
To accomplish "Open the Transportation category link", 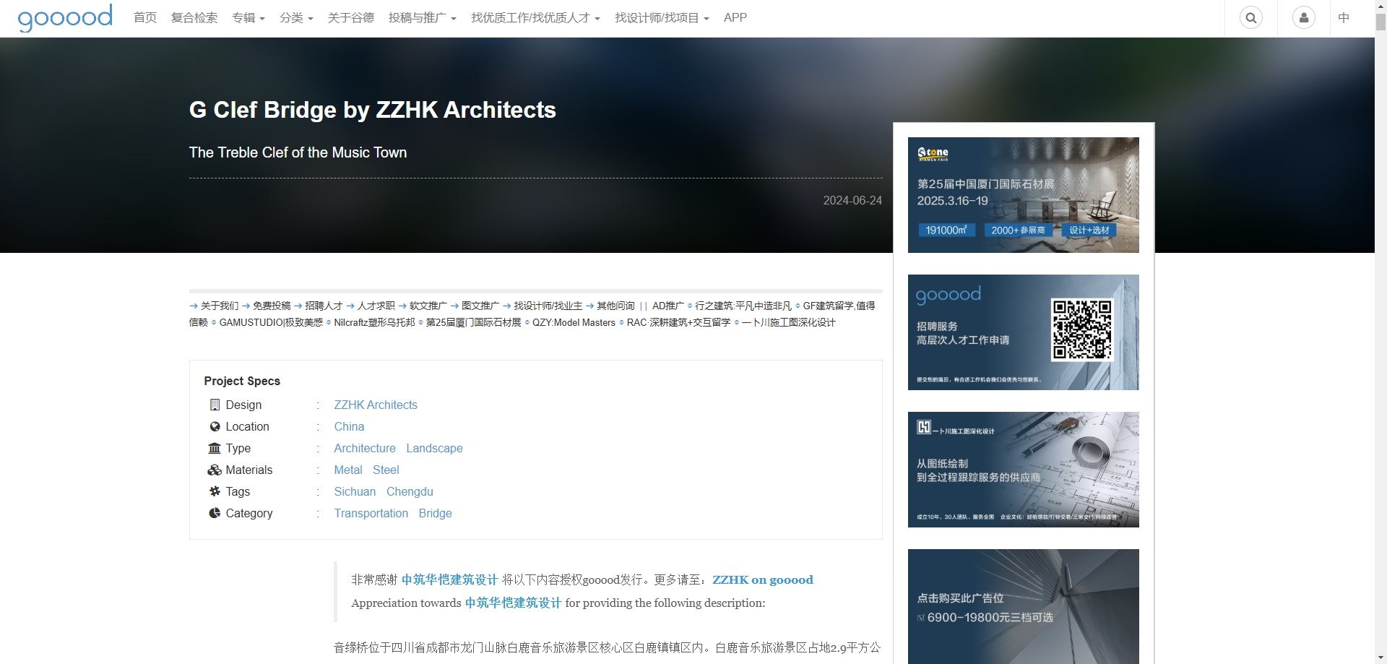I will click(371, 513).
